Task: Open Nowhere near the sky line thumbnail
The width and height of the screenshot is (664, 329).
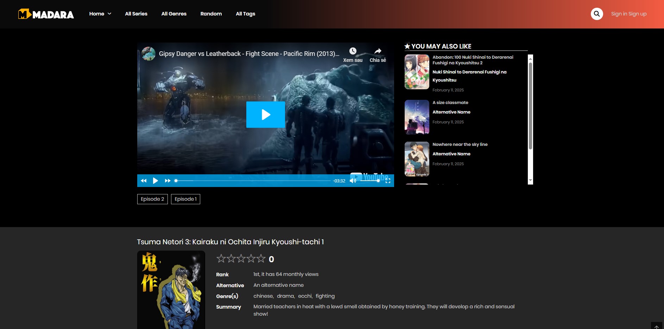Action: tap(417, 159)
